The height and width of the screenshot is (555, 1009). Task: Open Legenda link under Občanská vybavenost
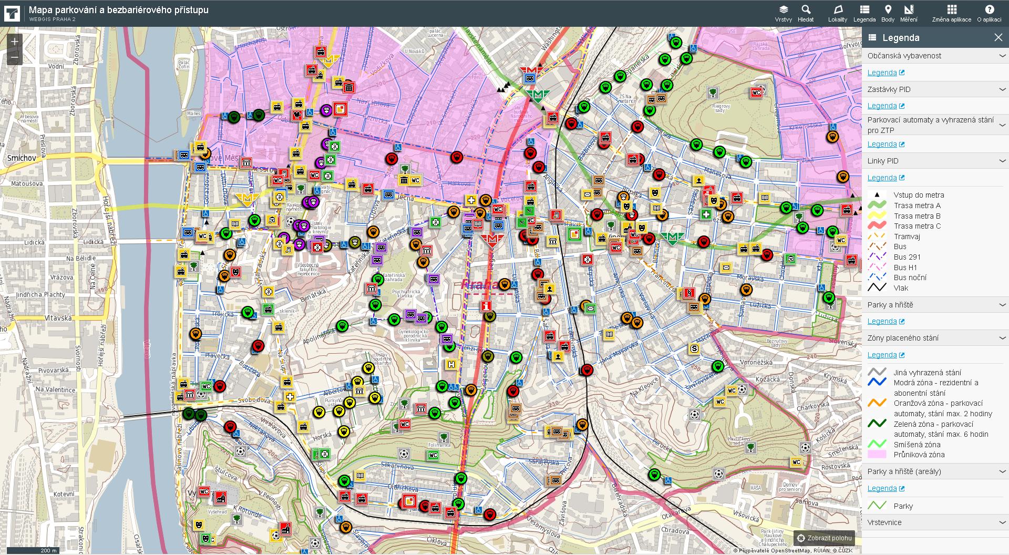point(886,73)
